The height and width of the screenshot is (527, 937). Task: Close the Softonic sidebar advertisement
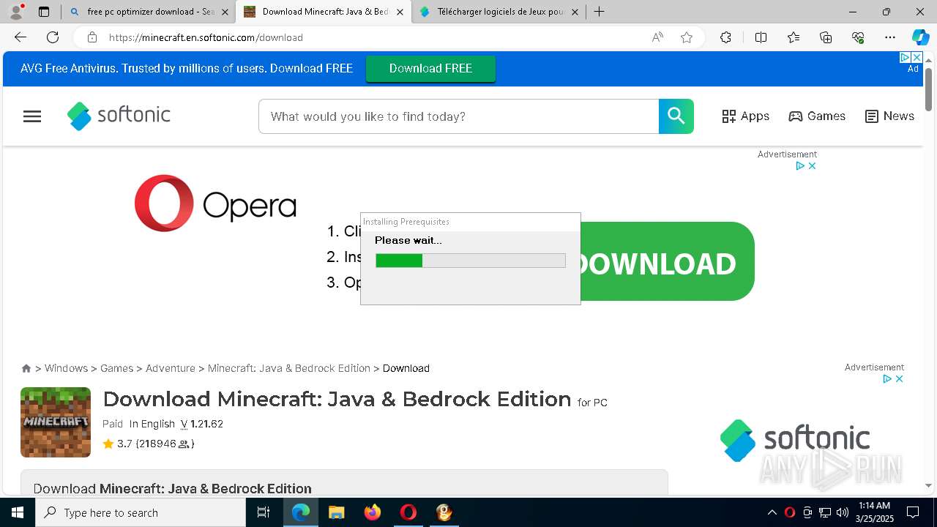coord(899,379)
